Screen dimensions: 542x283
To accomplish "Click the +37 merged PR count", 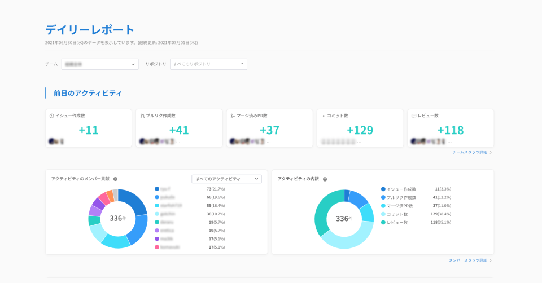I will (x=270, y=130).
